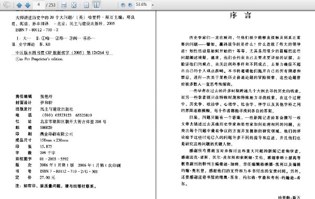Click the page number field showing 4
The image size is (315, 199).
tap(38, 5)
